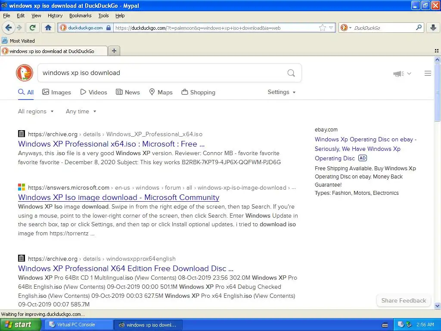The width and height of the screenshot is (441, 331).
Task: Click the vertical scrollbar up arrow
Action: 437,59
